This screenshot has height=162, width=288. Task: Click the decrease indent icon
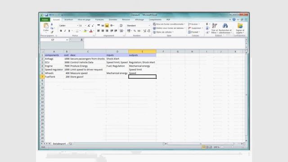tap(112, 31)
